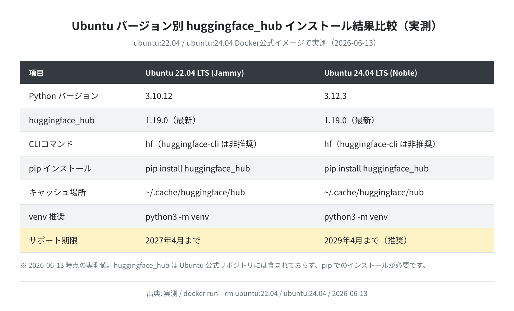
Task: Select the 3.12.3 Python version cell
Action: pos(335,96)
